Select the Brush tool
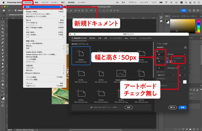Image resolution: width=202 pixels, height=131 pixels. 3,46
